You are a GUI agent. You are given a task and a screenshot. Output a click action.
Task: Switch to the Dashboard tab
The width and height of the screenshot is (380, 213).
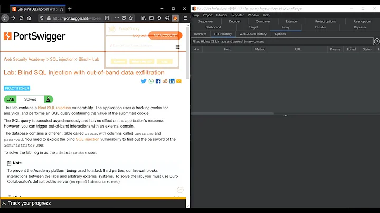click(x=213, y=27)
